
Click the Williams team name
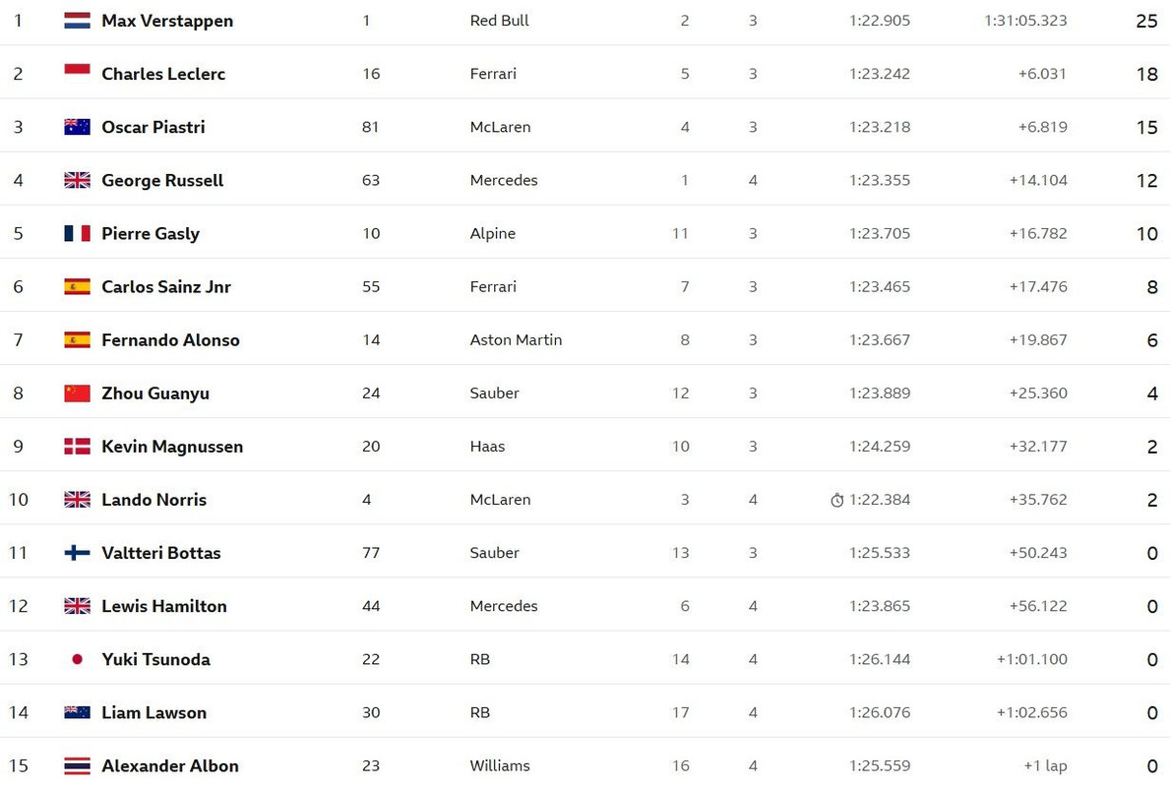point(500,766)
